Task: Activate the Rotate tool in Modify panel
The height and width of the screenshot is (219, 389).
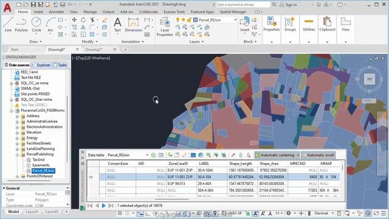Action: [83, 20]
